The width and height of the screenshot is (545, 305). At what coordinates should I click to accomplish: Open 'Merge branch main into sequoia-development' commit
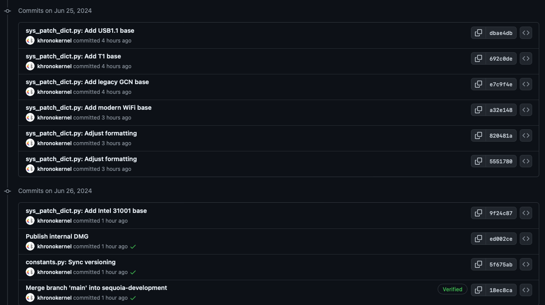96,288
